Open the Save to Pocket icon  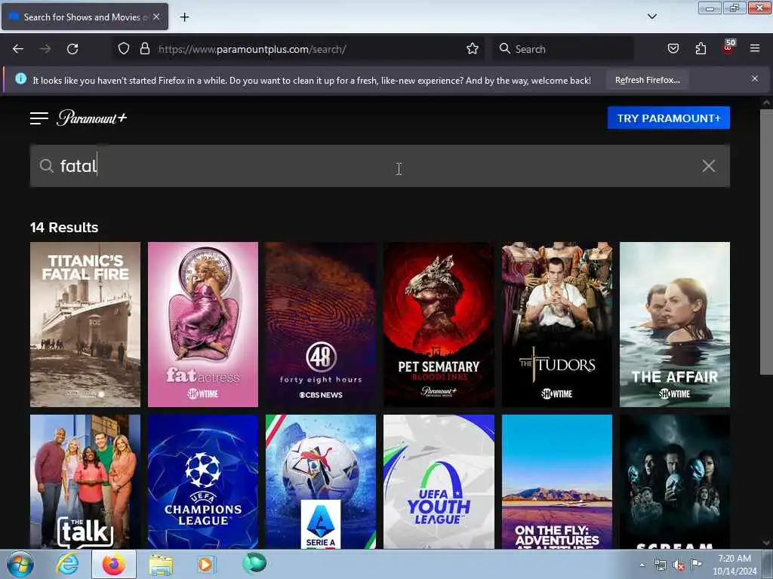point(673,49)
